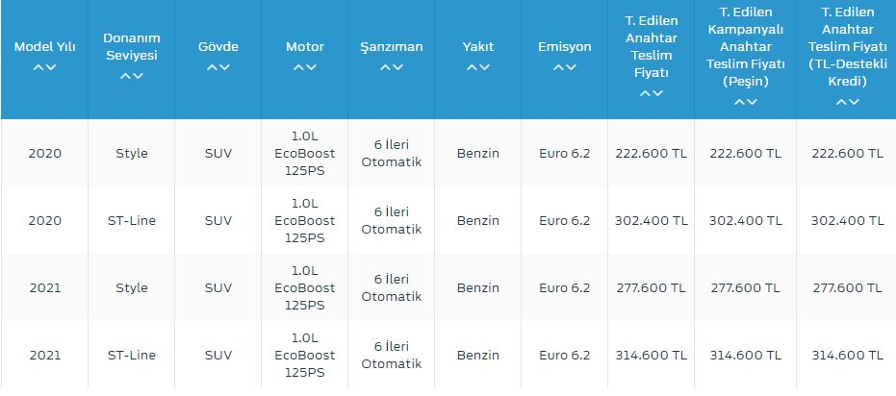Sort Anahtar Teslim Fiyatı descending via down arrow
Image resolution: width=896 pixels, height=396 pixels.
(x=657, y=93)
